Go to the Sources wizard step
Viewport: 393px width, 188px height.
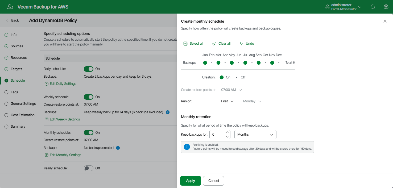17,46
